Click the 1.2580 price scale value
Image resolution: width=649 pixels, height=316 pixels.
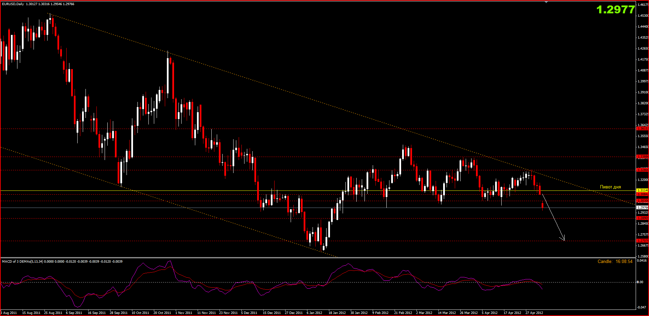643,256
